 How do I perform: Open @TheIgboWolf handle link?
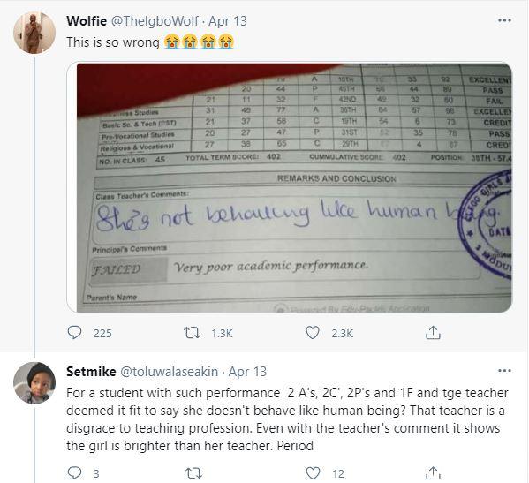[155, 21]
